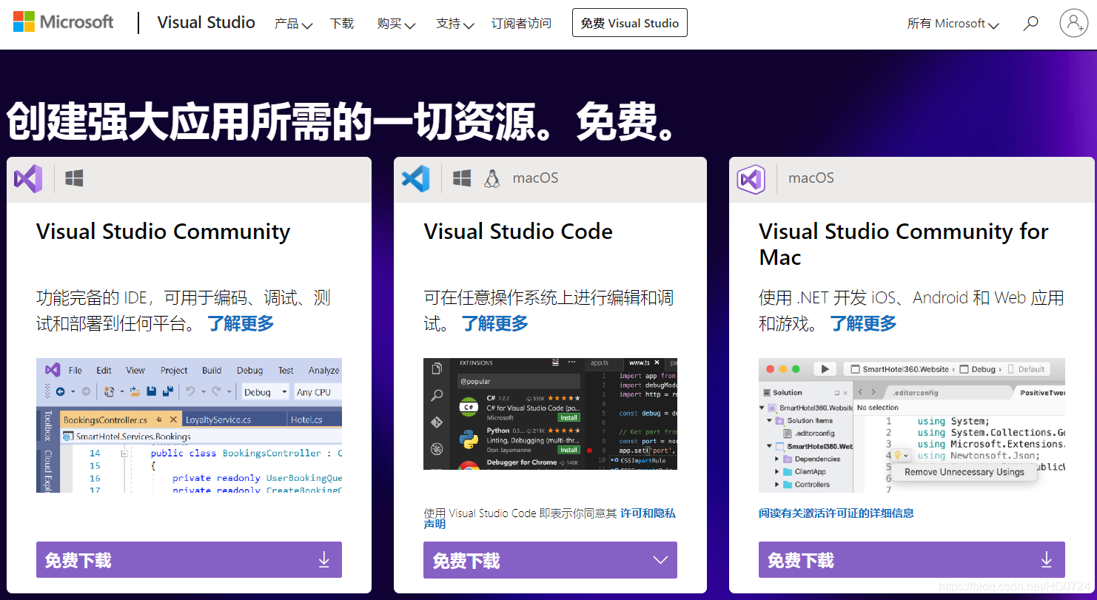The height and width of the screenshot is (600, 1097).
Task: Click 免费下载 for Community for Mac
Action: [912, 560]
